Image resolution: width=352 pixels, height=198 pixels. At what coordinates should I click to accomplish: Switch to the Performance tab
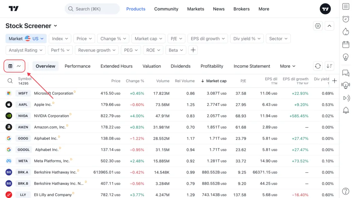77,66
